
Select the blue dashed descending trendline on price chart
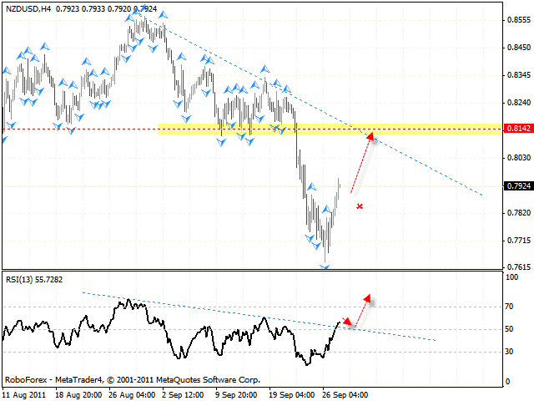point(417,160)
